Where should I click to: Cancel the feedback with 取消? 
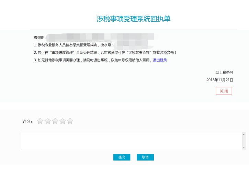click(145, 157)
